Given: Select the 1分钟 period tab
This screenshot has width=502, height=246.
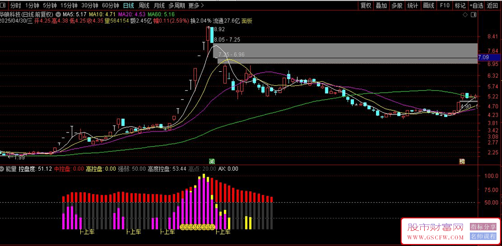Looking at the screenshot, I should (32, 5).
